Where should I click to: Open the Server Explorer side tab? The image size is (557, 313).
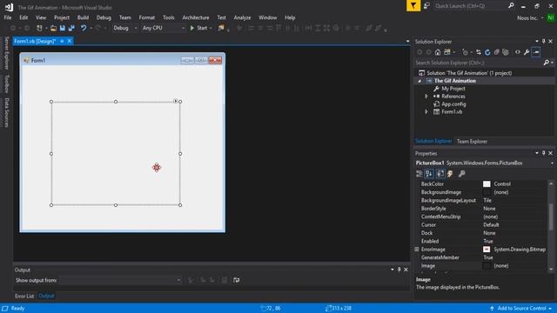point(6,53)
